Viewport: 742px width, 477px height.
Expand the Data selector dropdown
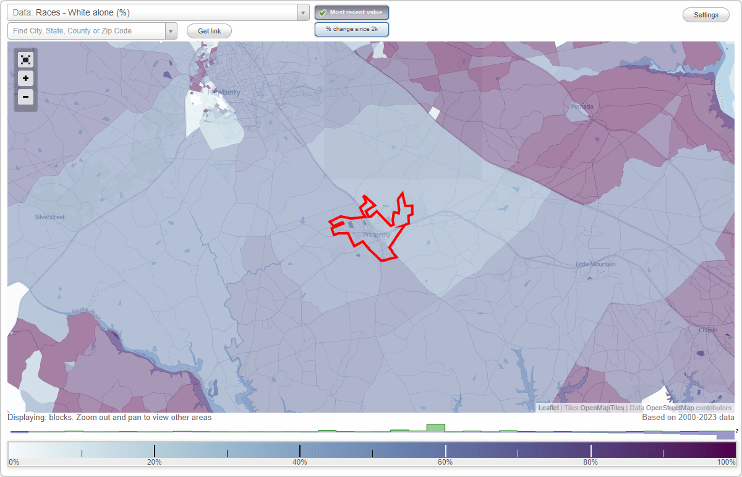[302, 12]
